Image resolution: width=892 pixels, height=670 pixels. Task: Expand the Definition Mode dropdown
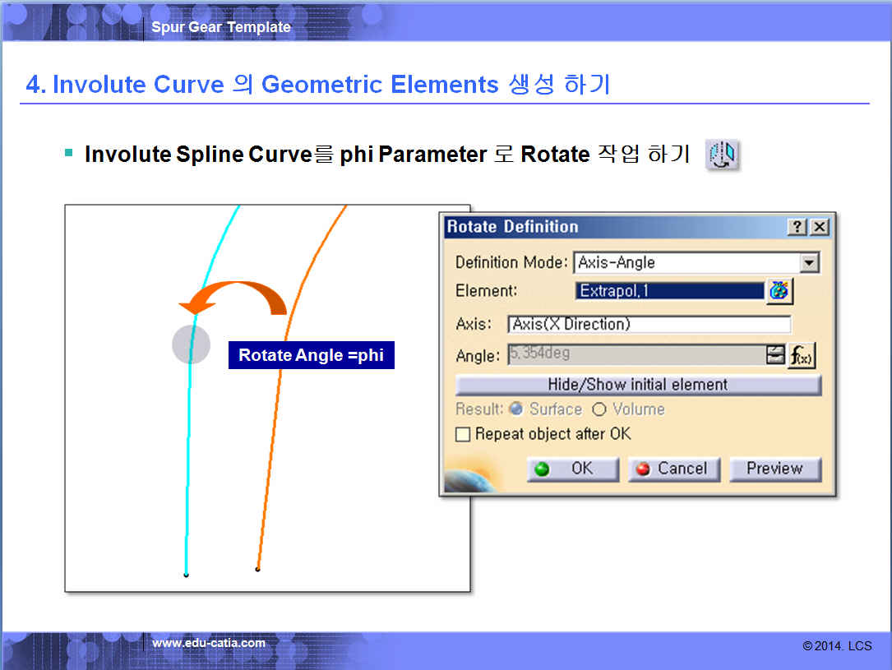point(810,263)
